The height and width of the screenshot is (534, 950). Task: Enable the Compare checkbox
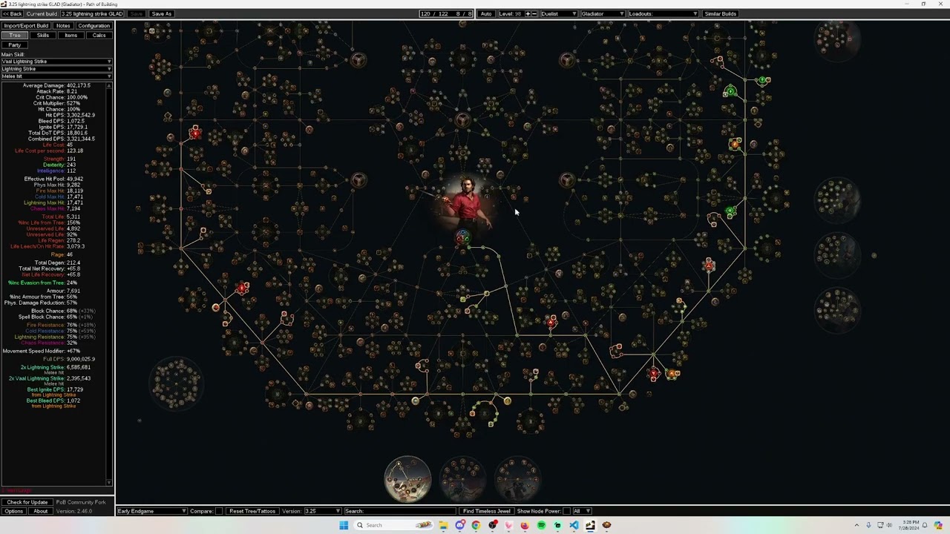(219, 511)
